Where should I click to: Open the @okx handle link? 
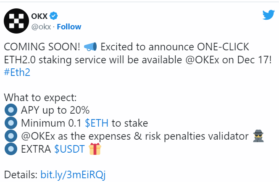pos(42,27)
